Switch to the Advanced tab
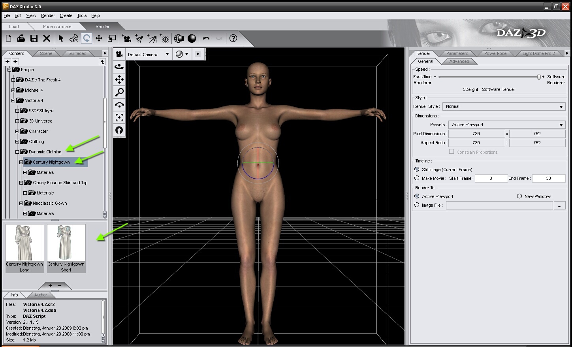The width and height of the screenshot is (572, 347). pyautogui.click(x=459, y=61)
